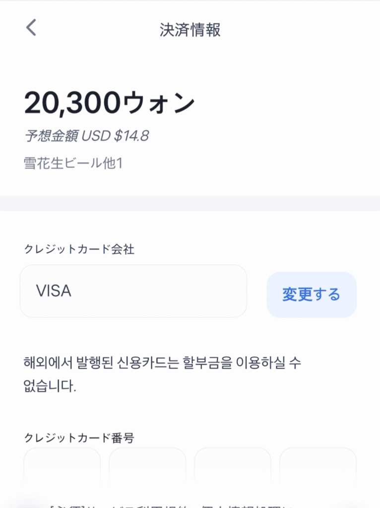
Task: Focus the fourth card number box
Action: click(x=318, y=469)
